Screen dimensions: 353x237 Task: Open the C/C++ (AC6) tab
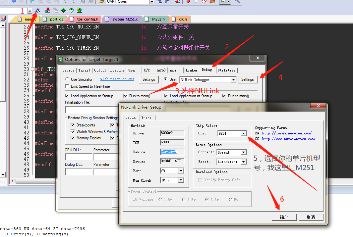pos(155,70)
